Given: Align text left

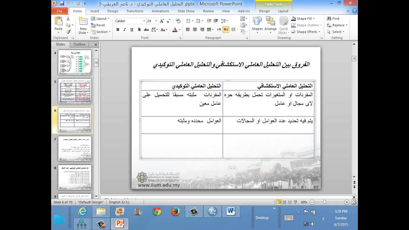Looking at the screenshot, I should (x=188, y=29).
